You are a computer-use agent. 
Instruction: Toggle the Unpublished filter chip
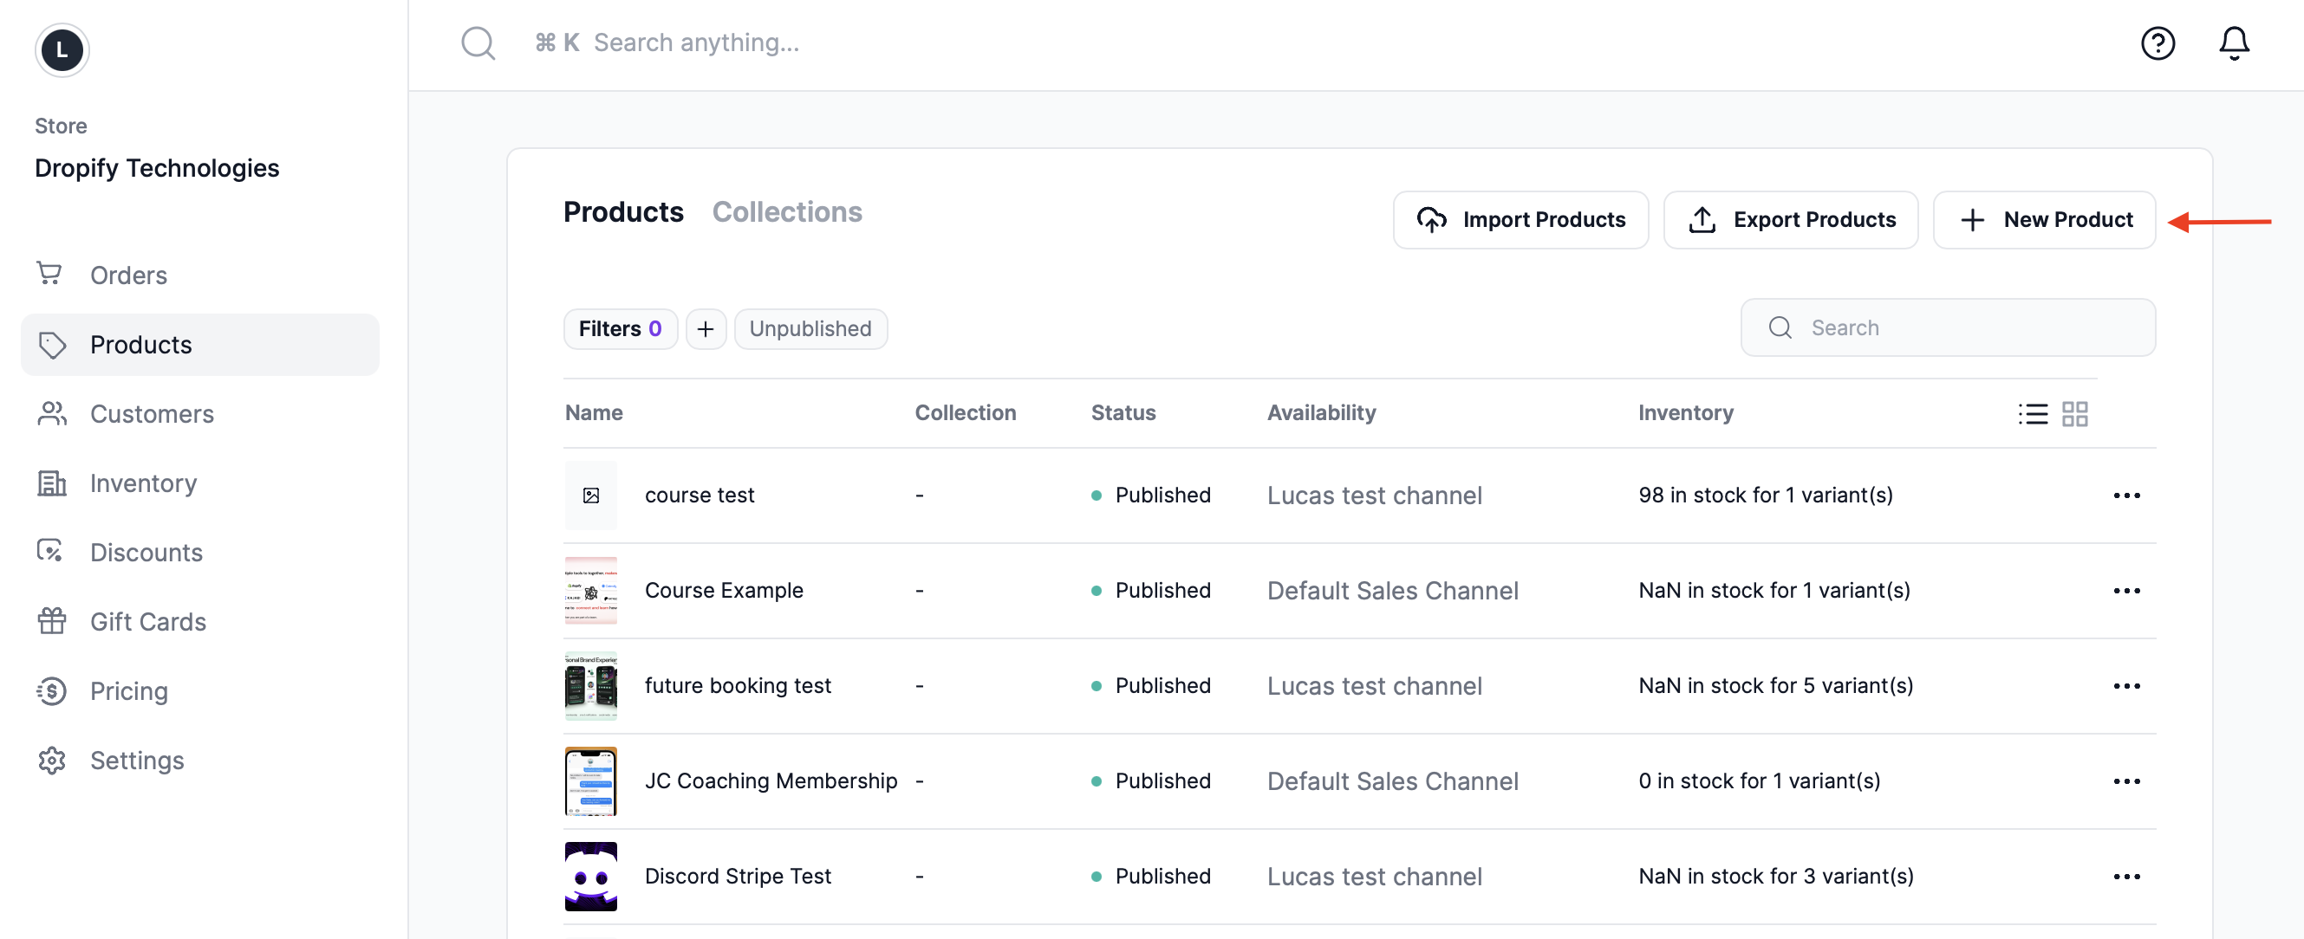pyautogui.click(x=810, y=329)
